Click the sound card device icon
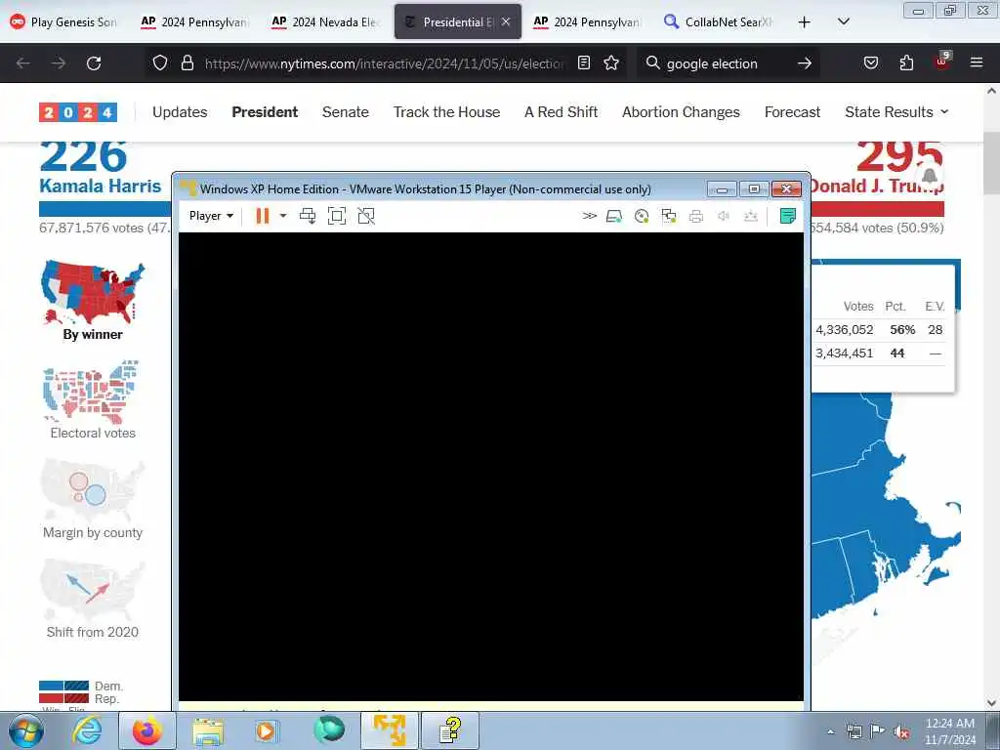This screenshot has height=750, width=1000. click(x=724, y=217)
